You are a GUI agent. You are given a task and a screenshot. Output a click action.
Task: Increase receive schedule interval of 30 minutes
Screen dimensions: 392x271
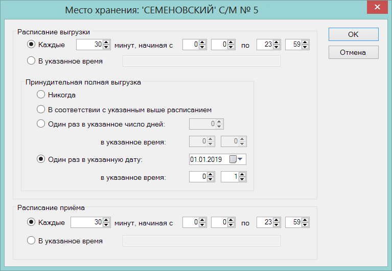106,220
